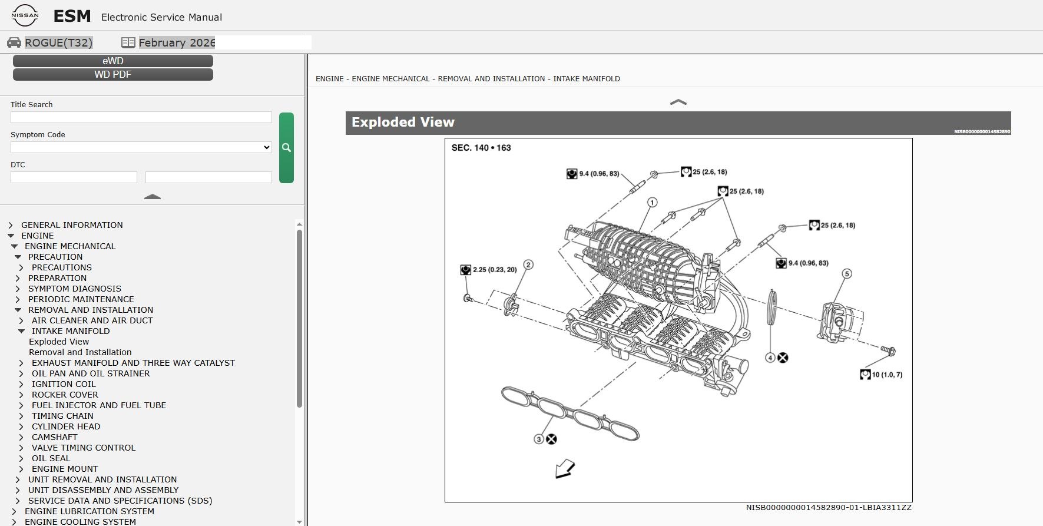Click the diagram caption NISB0000000014582890-01-LBIA3311ZZ
This screenshot has height=526, width=1043.
tap(829, 507)
